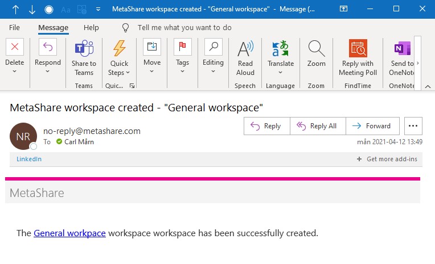Click the Tags red flag icon
Screen dimensions: 435x264
(x=183, y=47)
